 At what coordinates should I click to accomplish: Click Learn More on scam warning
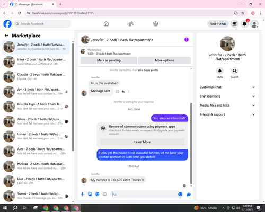pyautogui.click(x=143, y=142)
